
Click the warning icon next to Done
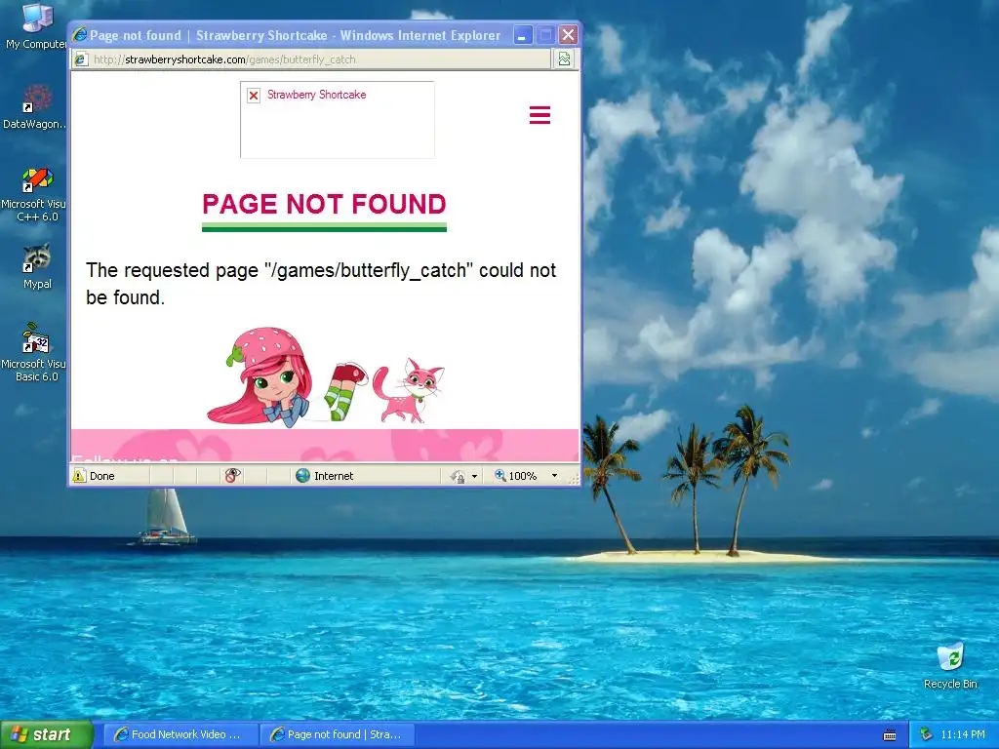[79, 475]
